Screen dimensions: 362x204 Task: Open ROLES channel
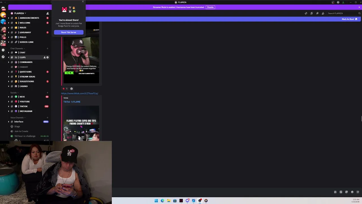point(29,27)
